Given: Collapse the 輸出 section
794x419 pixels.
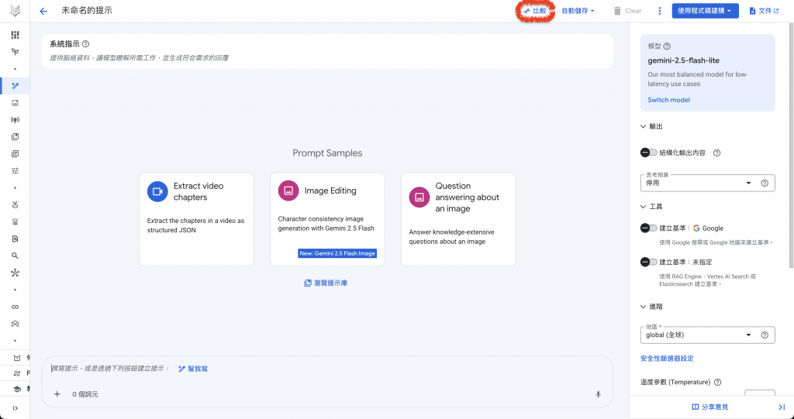Looking at the screenshot, I should coord(643,126).
